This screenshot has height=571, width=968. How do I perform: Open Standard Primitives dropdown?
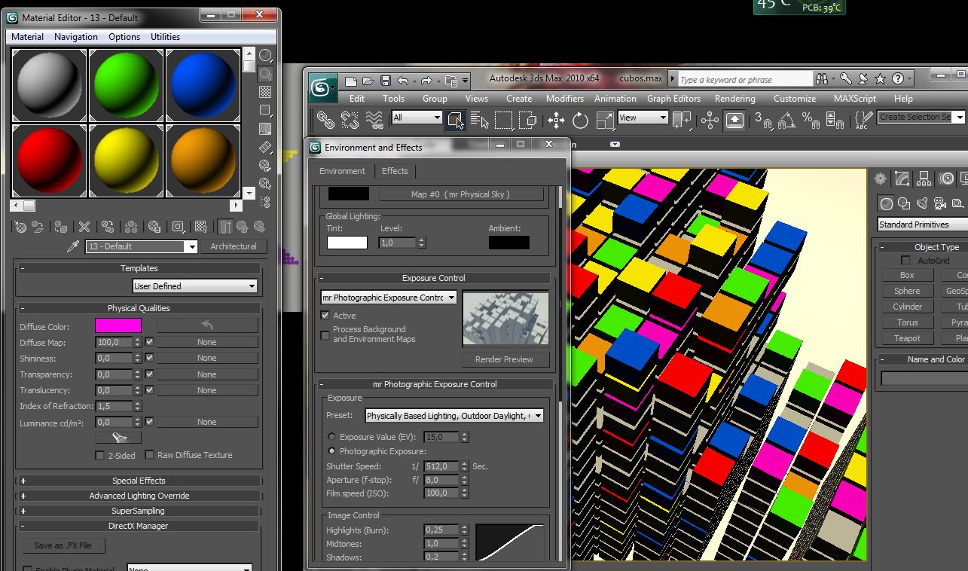tap(922, 224)
